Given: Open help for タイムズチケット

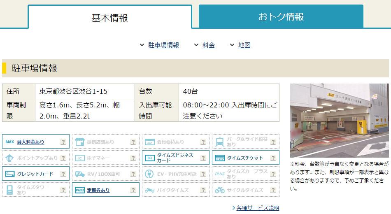Looking at the screenshot, I should point(273,158).
